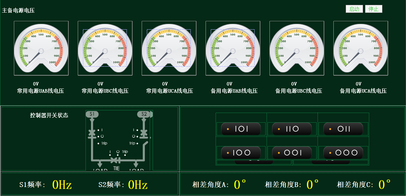Click the 相差角度A 0° value
This screenshot has height=196, width=406.
point(240,184)
